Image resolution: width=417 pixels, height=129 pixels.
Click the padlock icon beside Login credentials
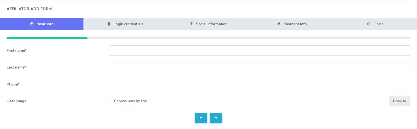[109, 24]
